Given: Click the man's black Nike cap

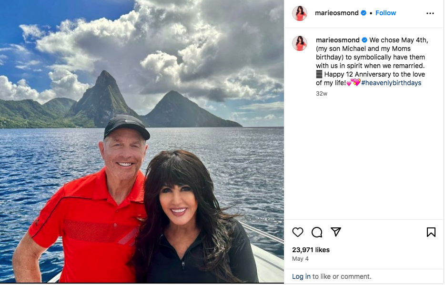Looking at the screenshot, I should click(x=127, y=127).
